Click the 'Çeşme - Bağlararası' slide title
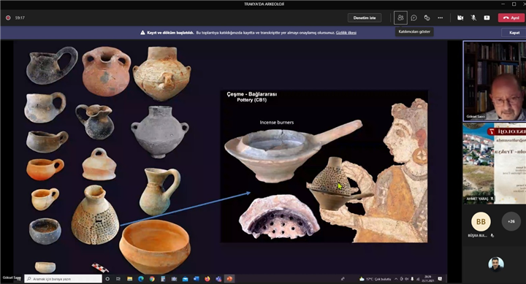526x284 pixels. point(251,94)
